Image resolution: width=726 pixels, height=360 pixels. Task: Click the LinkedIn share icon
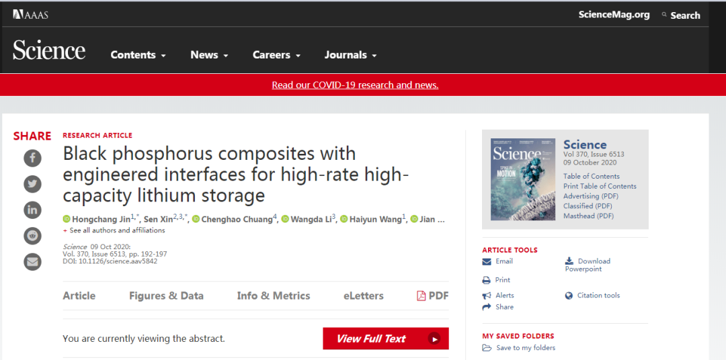click(x=32, y=210)
